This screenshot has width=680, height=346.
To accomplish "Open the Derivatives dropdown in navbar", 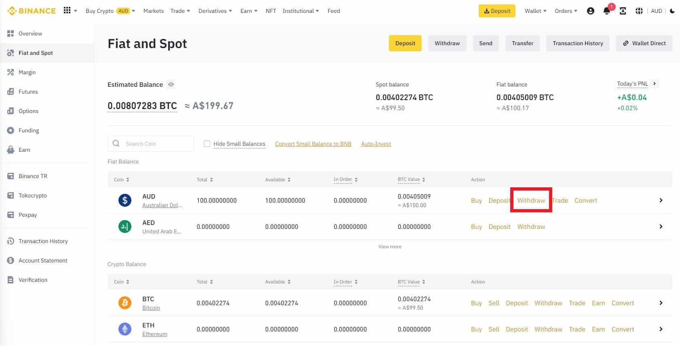I will click(215, 11).
